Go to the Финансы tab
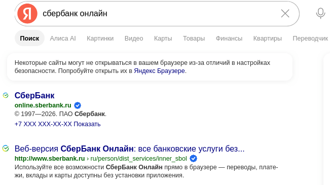 [x=229, y=39]
